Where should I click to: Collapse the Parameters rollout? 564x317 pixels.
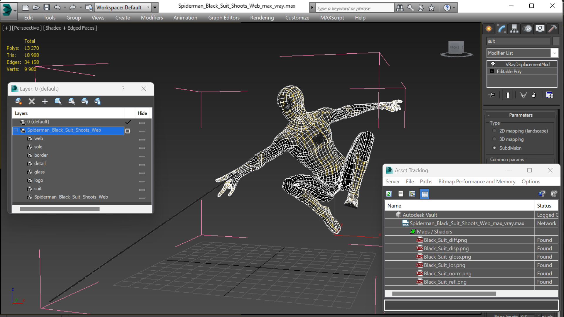pyautogui.click(x=489, y=115)
